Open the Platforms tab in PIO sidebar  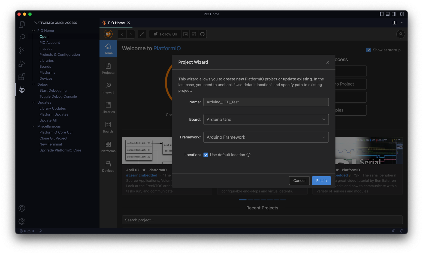(x=108, y=147)
